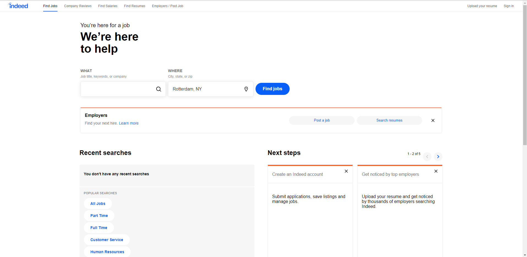Dismiss the Employers banner with its X
The width and height of the screenshot is (527, 257).
click(x=433, y=120)
